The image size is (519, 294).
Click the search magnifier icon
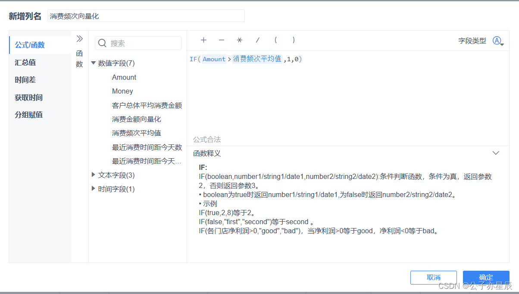point(102,43)
